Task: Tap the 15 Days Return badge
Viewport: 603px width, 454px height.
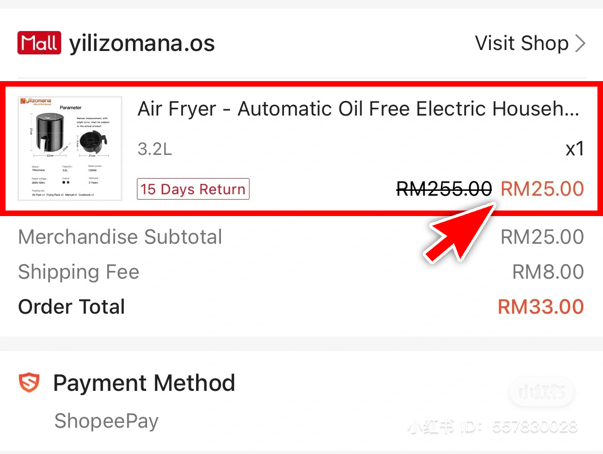Action: (193, 189)
